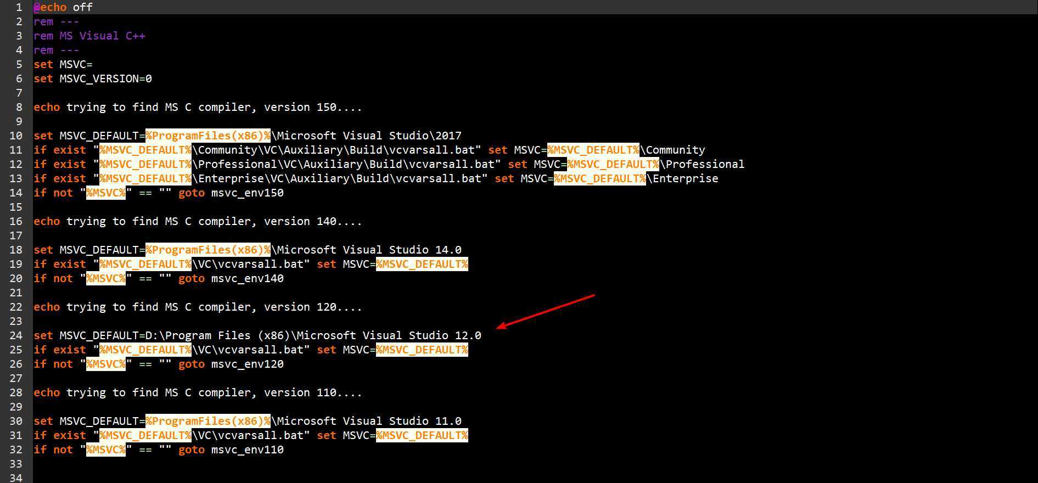Click 'D:\Program Files (x86)' path on line 24
This screenshot has height=483, width=1038.
click(x=218, y=335)
